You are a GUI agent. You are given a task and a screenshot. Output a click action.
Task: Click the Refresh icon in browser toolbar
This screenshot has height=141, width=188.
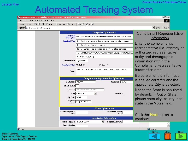click(x=39, y=24)
